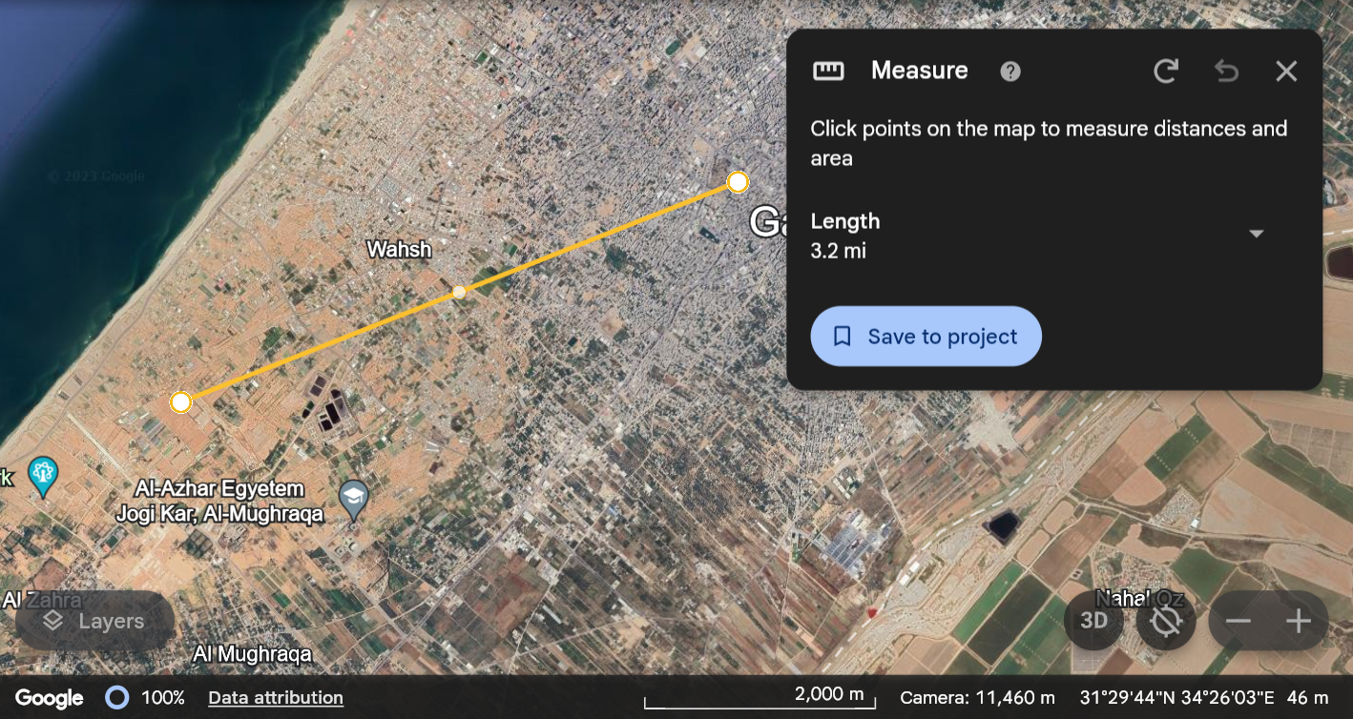Click the Google logo in status bar
The width and height of the screenshot is (1353, 719).
tap(50, 698)
